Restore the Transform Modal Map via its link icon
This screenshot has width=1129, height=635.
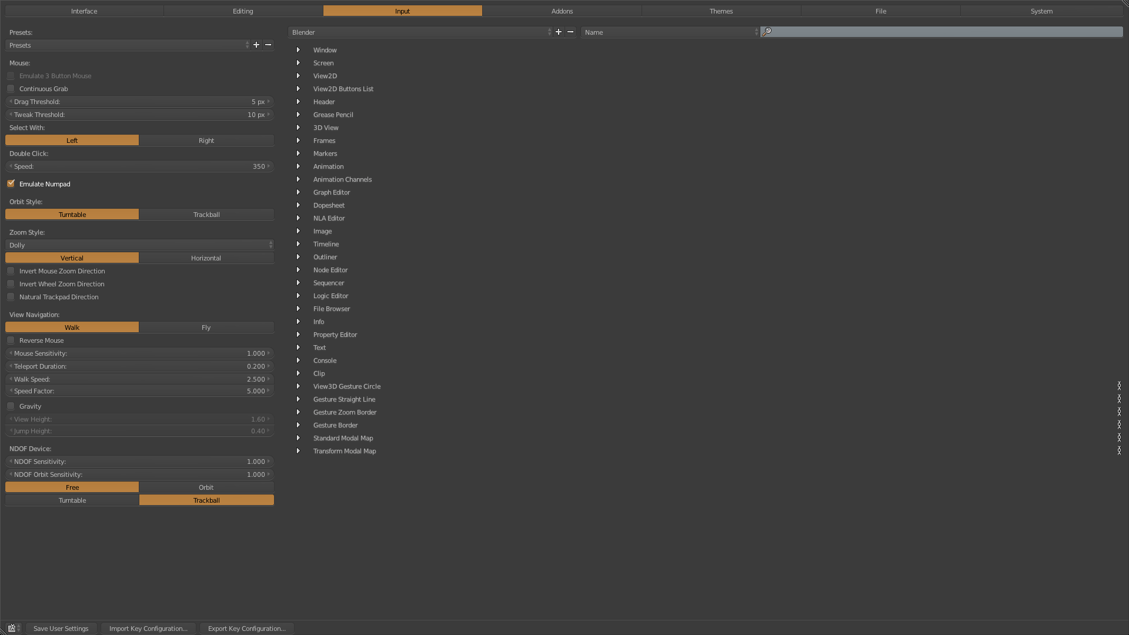[1119, 451]
